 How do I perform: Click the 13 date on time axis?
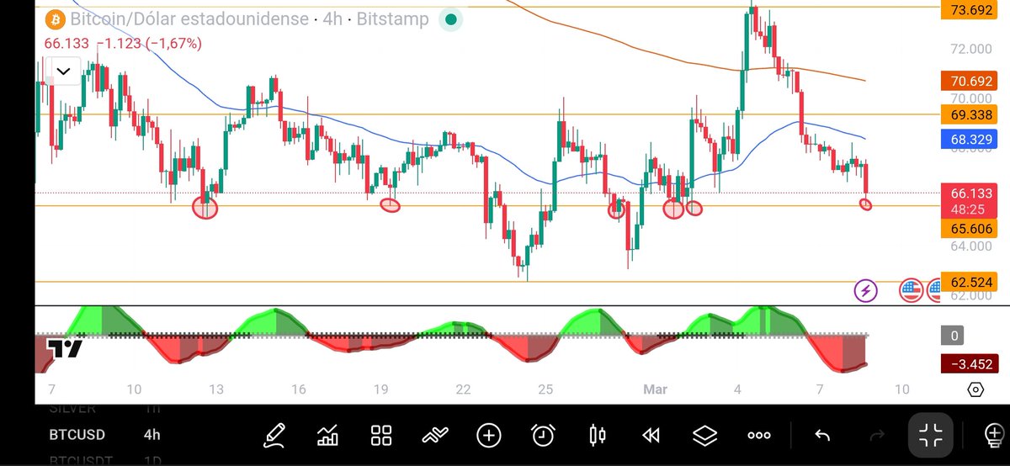pyautogui.click(x=216, y=389)
